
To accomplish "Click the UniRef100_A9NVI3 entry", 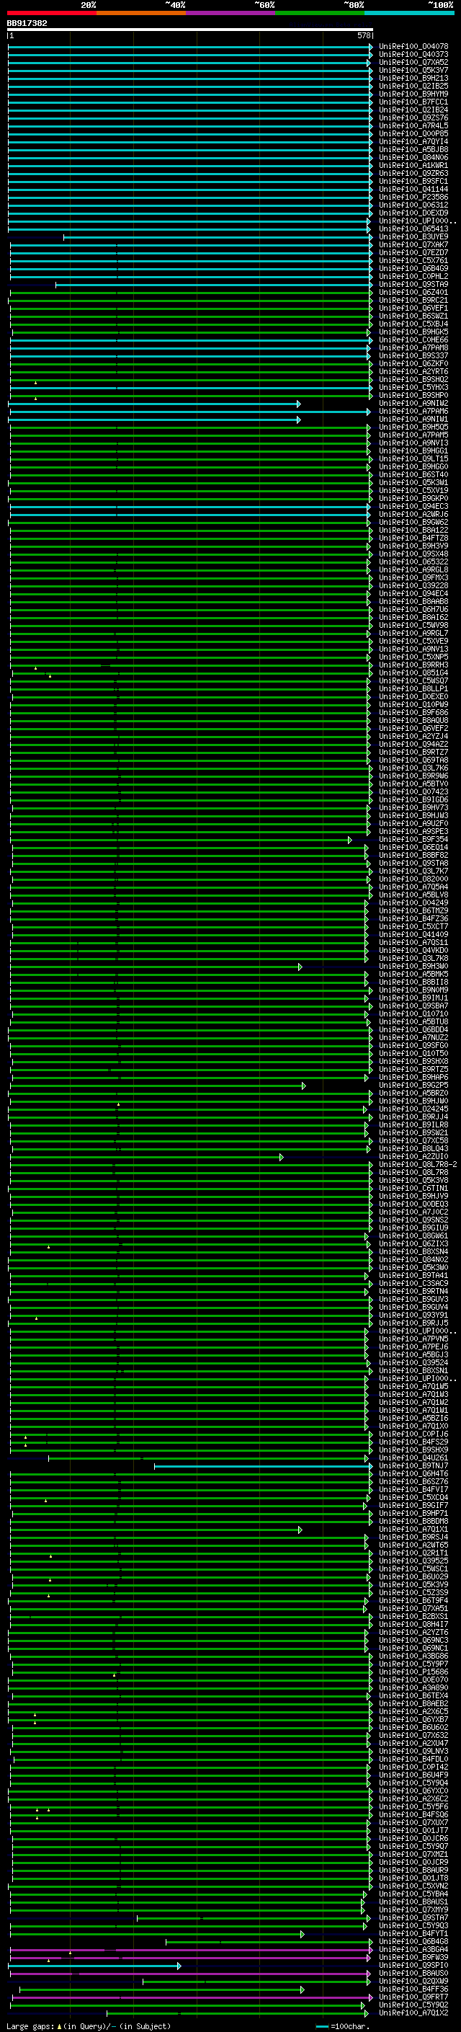I will (413, 443).
